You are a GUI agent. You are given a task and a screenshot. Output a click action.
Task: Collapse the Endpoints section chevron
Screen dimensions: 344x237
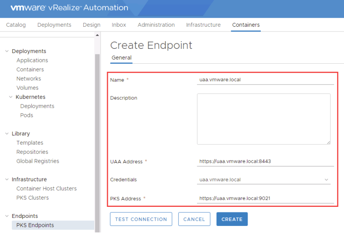(7, 216)
